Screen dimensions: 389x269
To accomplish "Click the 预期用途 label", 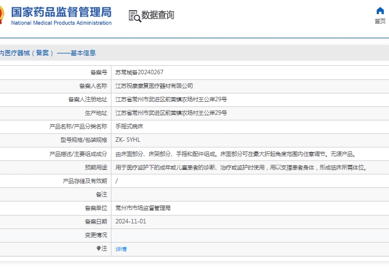I will click(96, 168).
